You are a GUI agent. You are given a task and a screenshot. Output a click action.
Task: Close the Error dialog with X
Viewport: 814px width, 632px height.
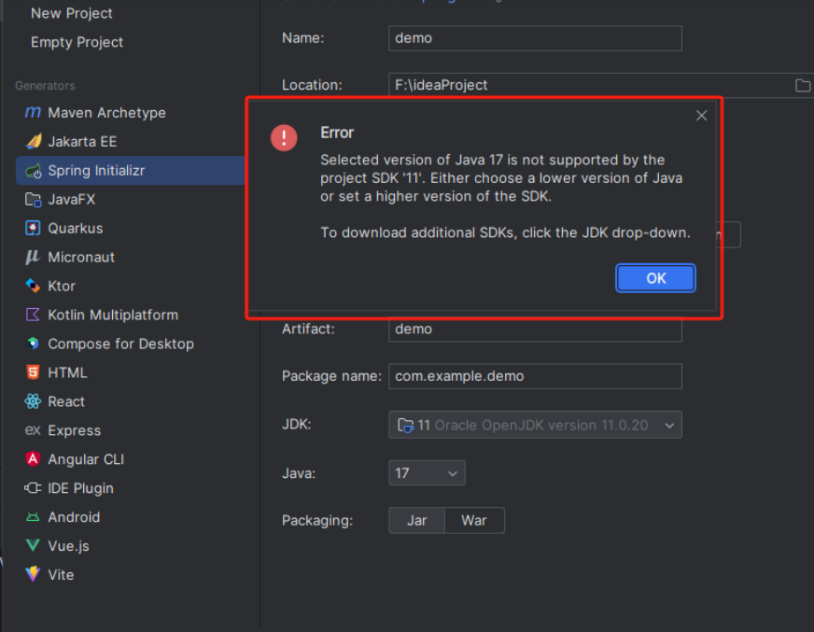point(701,116)
